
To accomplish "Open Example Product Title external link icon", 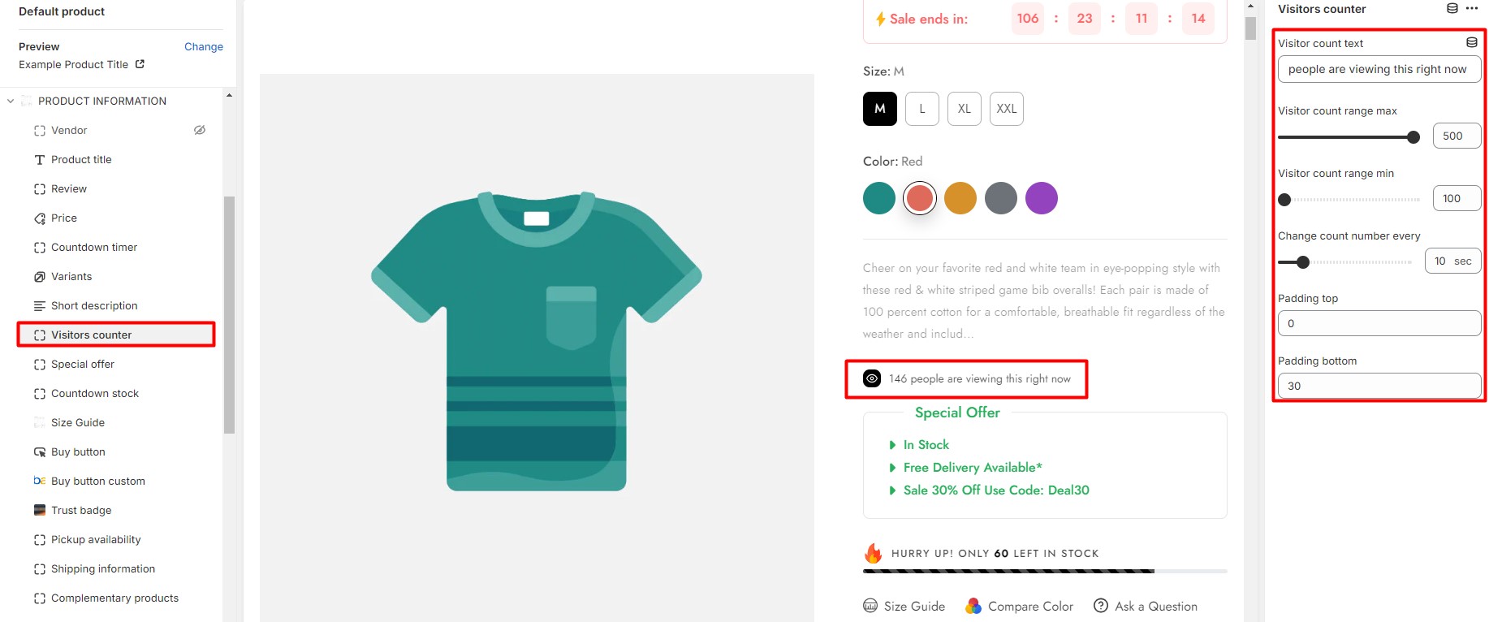I will point(140,64).
